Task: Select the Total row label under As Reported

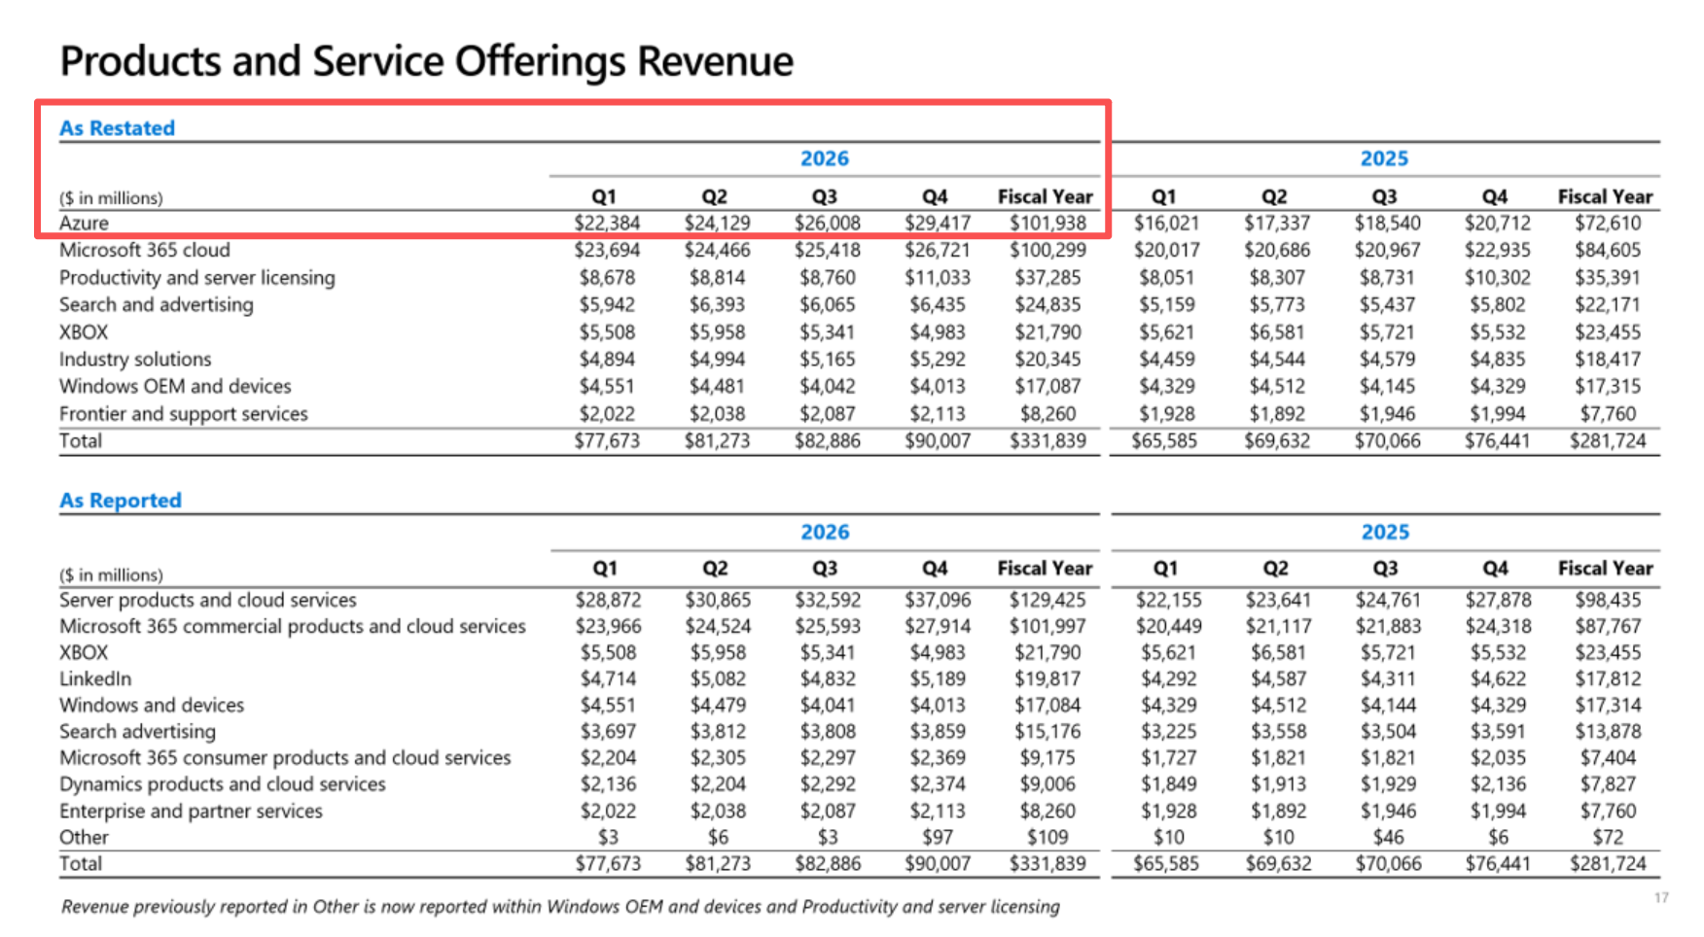Action: [x=81, y=864]
